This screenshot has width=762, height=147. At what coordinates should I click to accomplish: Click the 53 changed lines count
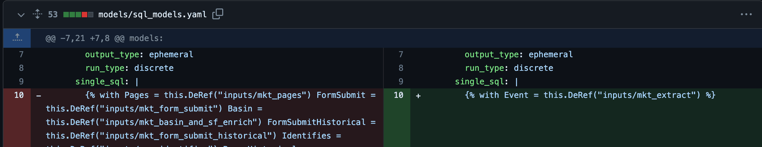point(53,15)
